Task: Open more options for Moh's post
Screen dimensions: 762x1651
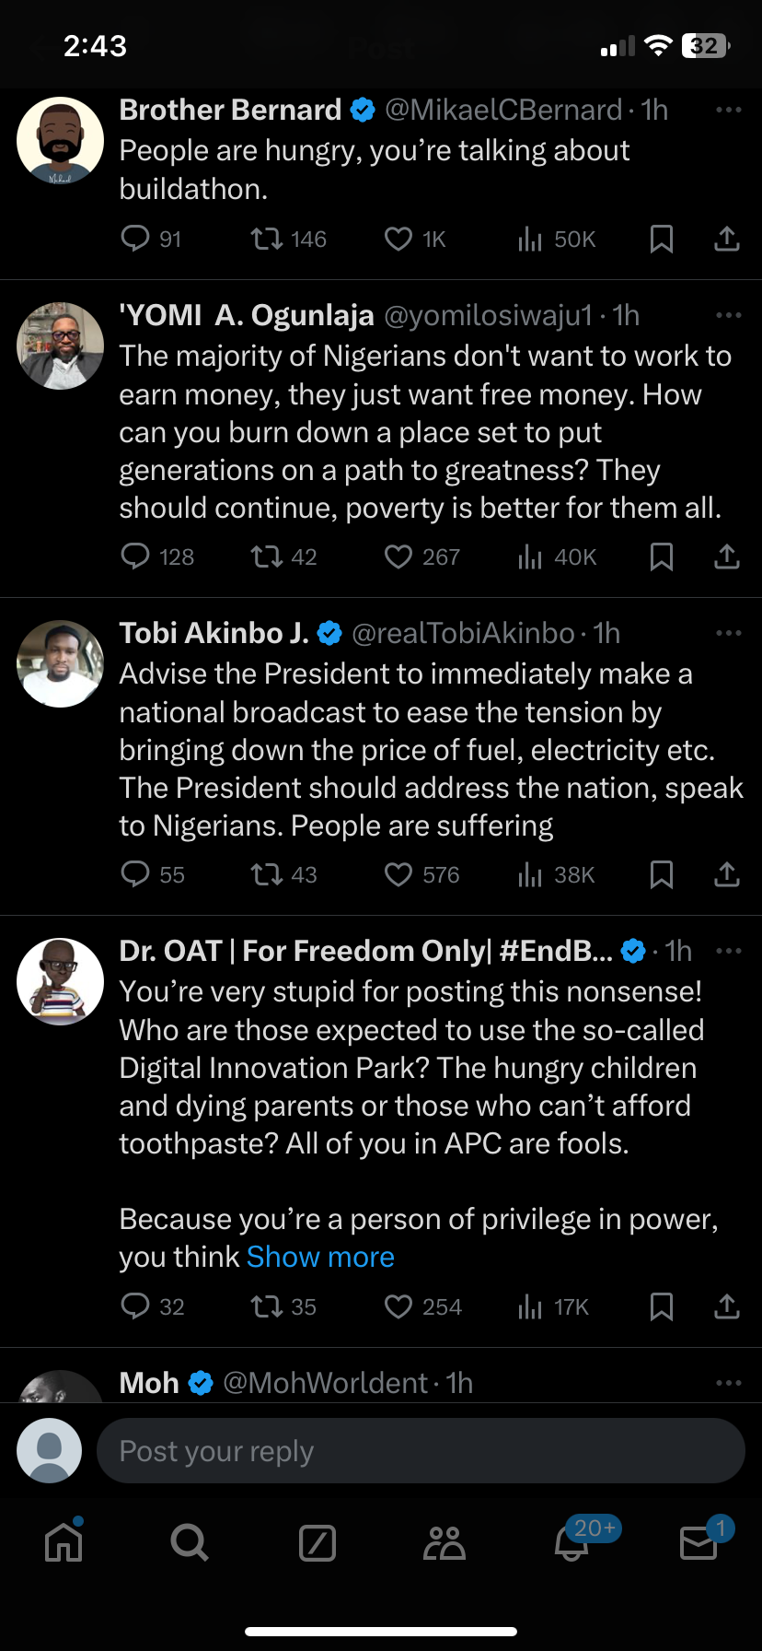Action: point(728,1383)
